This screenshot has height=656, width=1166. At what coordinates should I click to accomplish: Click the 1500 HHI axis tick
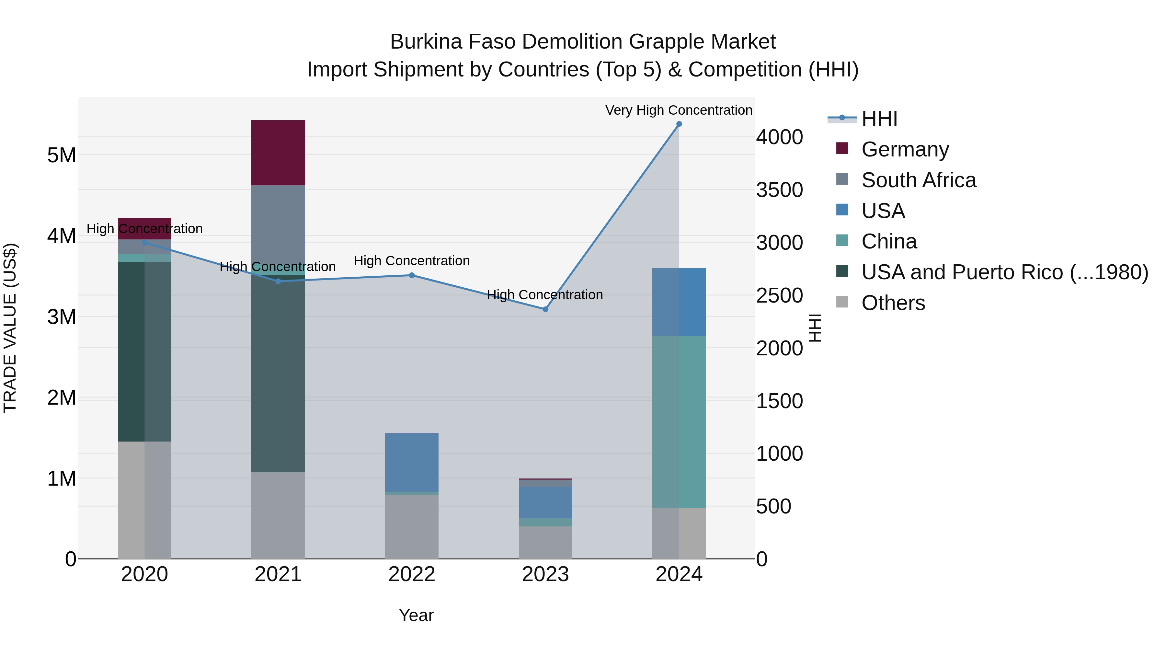pos(780,401)
